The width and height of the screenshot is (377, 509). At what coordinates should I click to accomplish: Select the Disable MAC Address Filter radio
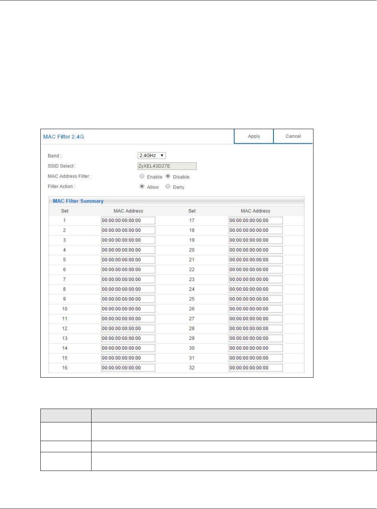(x=168, y=176)
